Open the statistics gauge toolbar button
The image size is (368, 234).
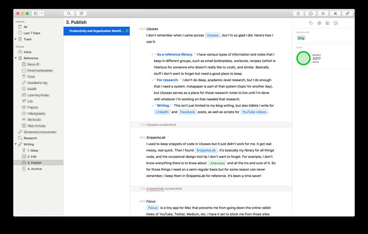[310, 13]
